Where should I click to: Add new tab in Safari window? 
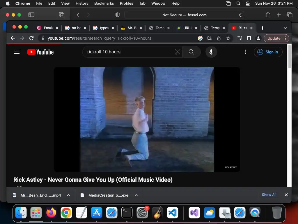pyautogui.click(x=279, y=15)
